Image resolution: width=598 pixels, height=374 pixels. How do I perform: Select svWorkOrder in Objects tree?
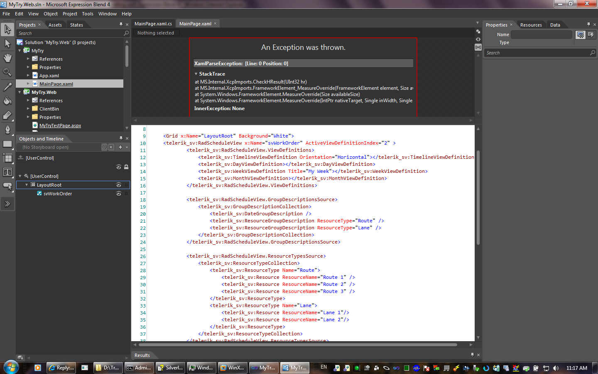(x=58, y=194)
